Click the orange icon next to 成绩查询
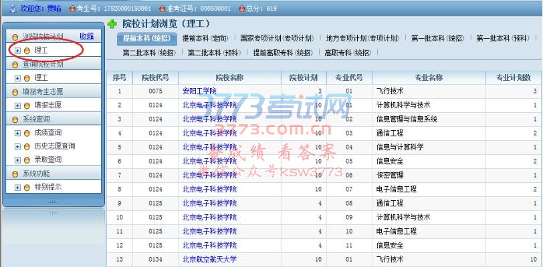Viewport: 543px width, 267px height. point(27,133)
